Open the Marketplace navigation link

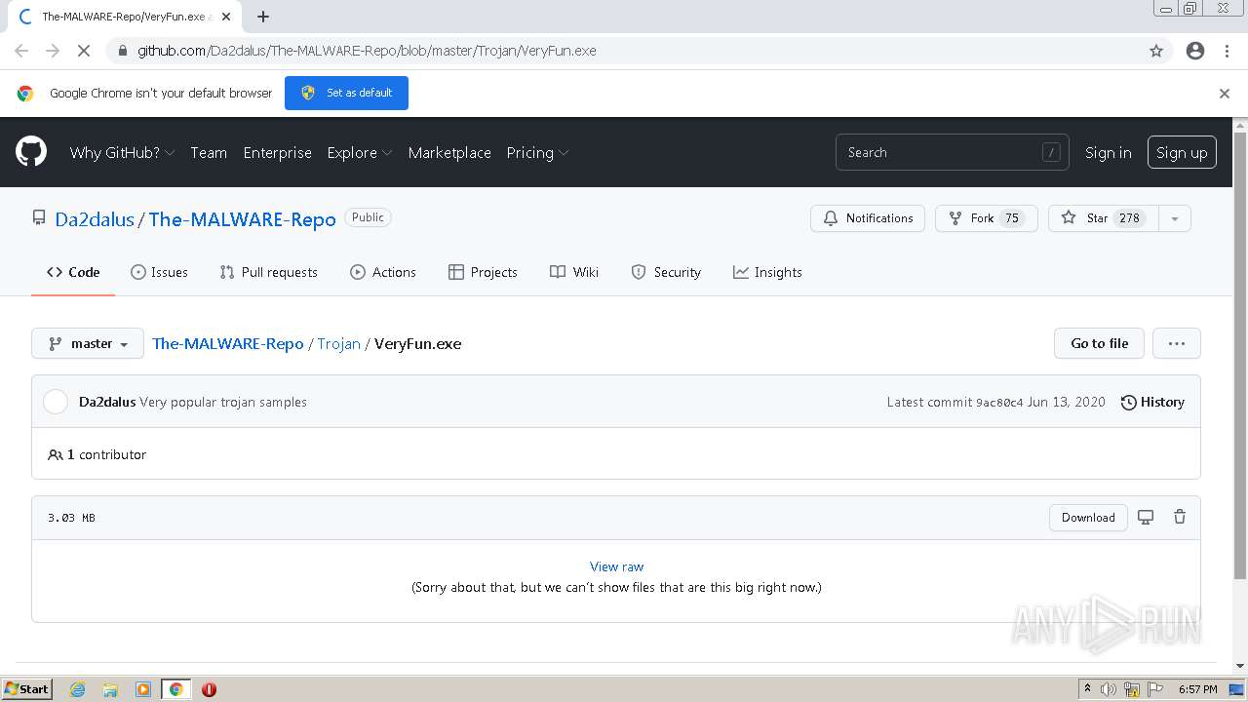[x=449, y=153]
